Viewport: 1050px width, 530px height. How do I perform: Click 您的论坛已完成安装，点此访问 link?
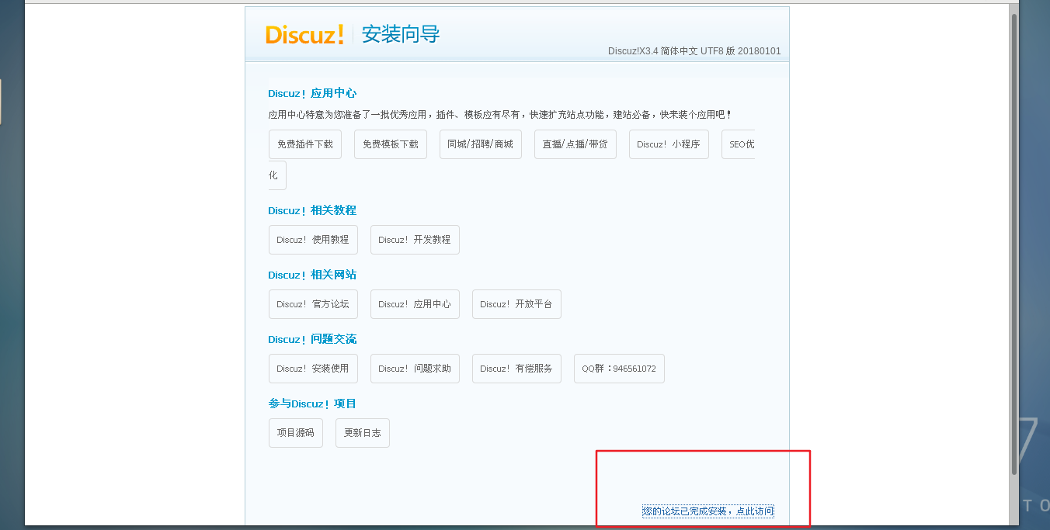pyautogui.click(x=708, y=511)
